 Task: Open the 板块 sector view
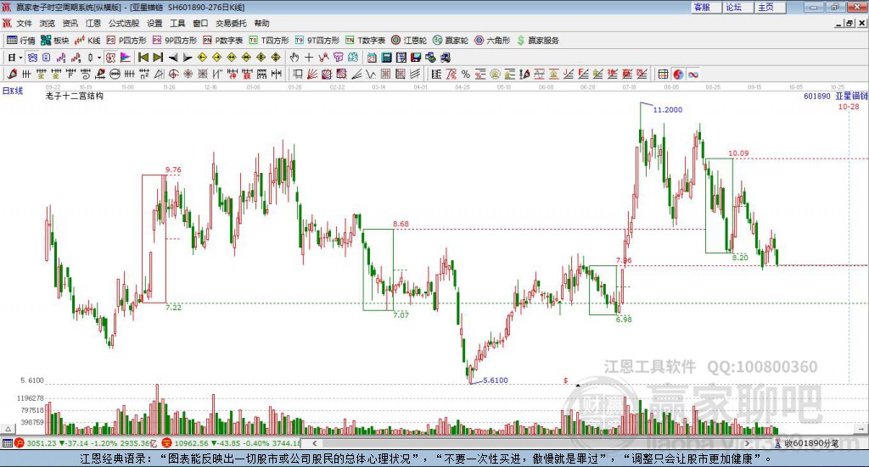click(55, 41)
